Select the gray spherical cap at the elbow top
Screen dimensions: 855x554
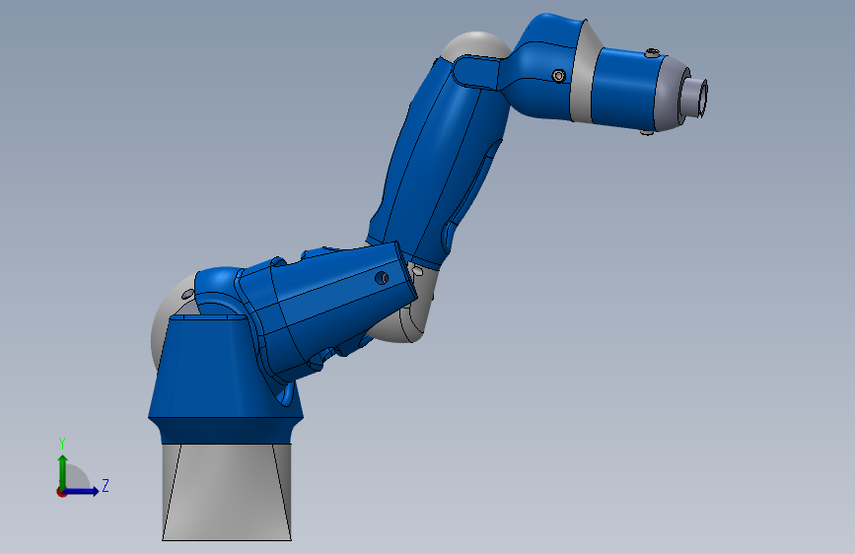pyautogui.click(x=476, y=44)
